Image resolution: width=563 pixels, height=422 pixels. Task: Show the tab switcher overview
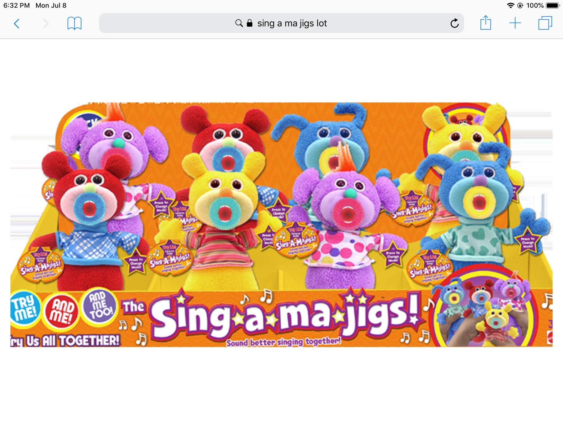pos(545,24)
